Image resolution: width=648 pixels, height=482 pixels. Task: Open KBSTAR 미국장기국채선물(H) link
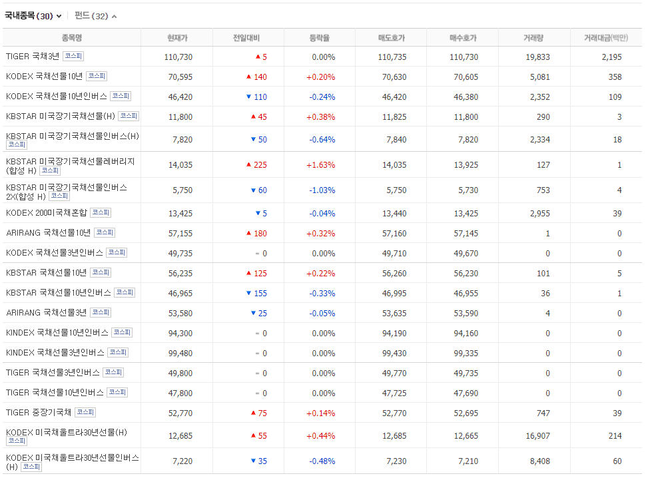[61, 117]
